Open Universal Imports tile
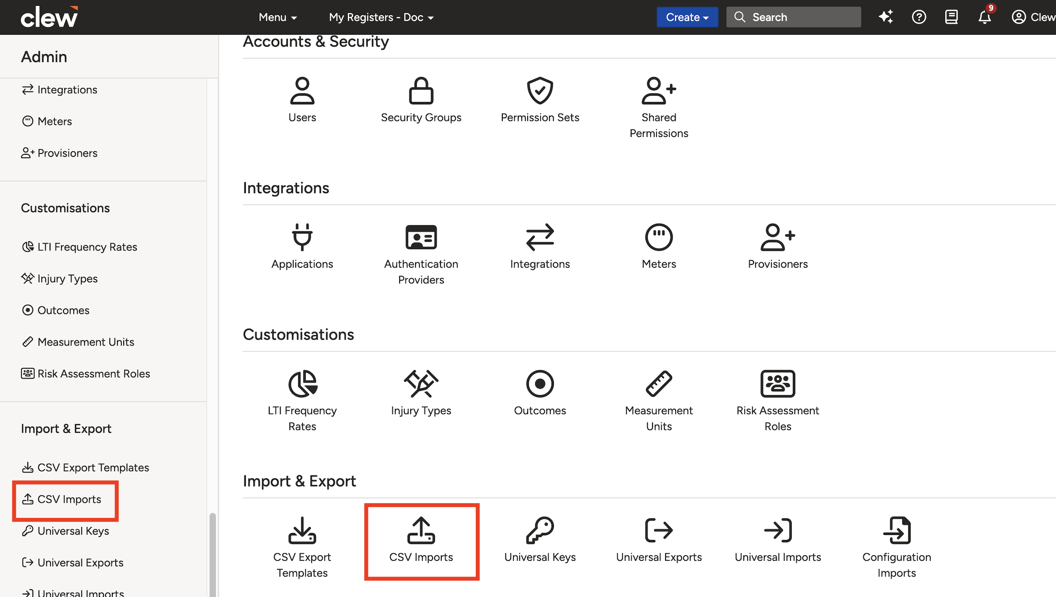This screenshot has height=597, width=1056. click(x=777, y=540)
